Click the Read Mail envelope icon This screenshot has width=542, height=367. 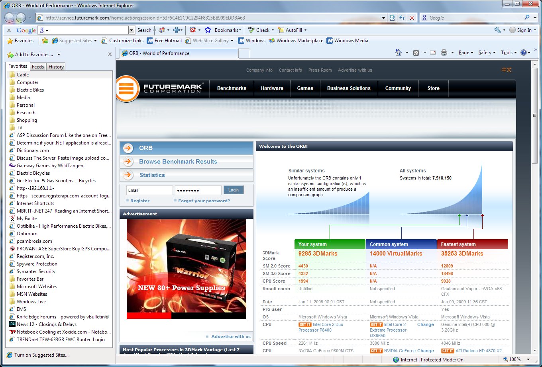433,53
